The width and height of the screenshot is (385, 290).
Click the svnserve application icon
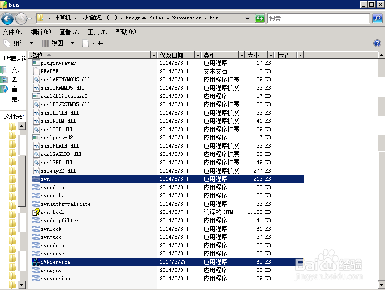36,253
